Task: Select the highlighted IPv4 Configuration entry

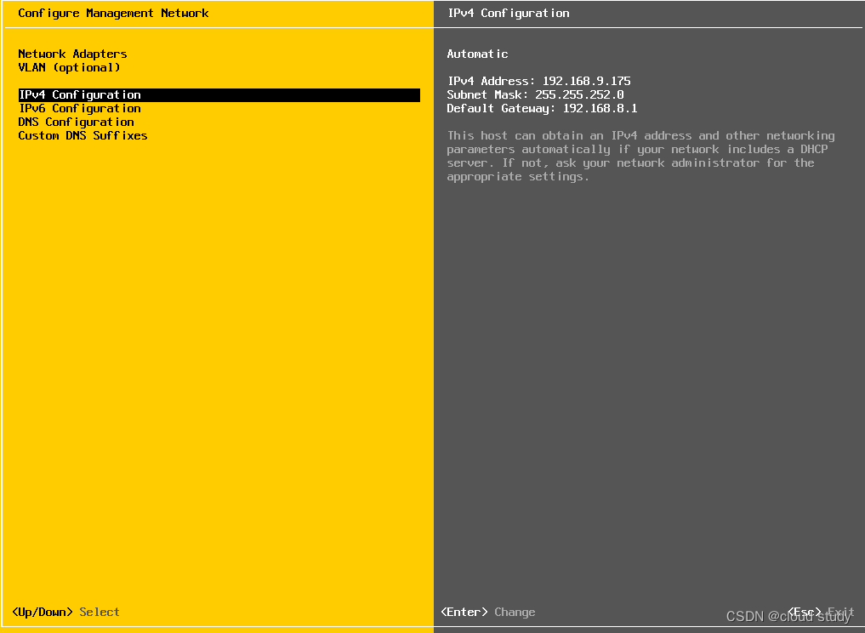Action: tap(219, 95)
